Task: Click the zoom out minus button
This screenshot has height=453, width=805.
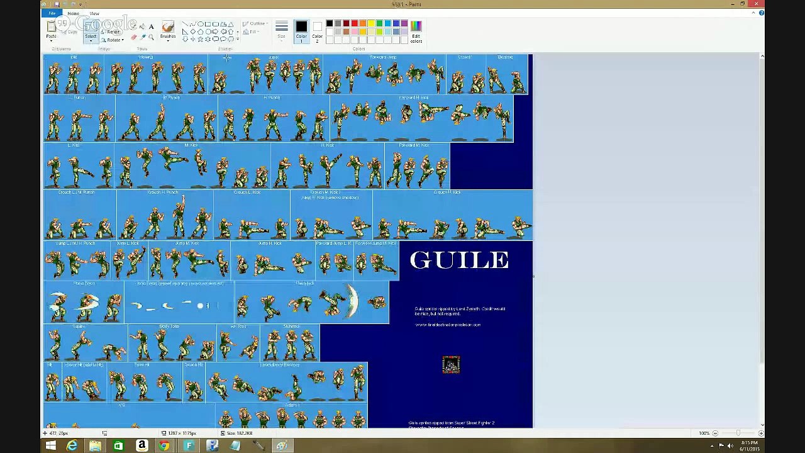Action: click(x=715, y=433)
